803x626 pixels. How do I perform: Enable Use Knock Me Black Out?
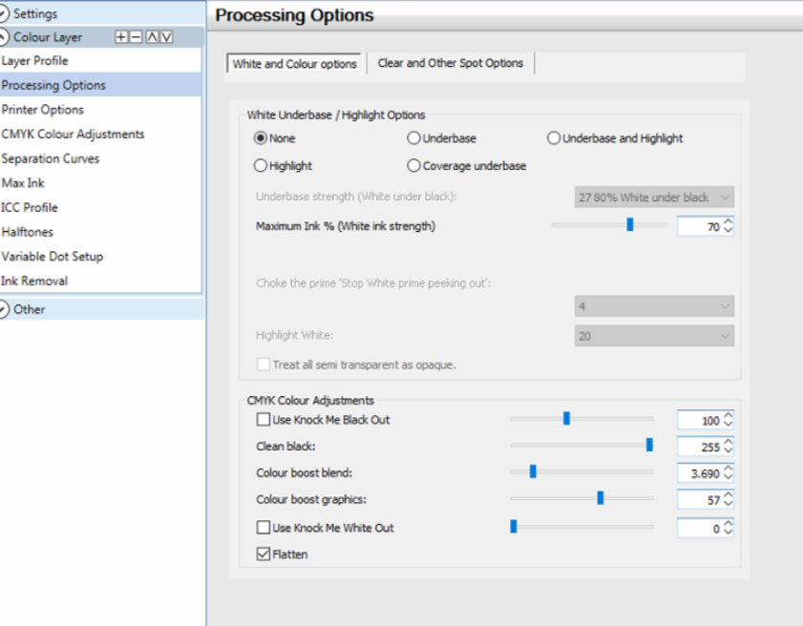pos(264,420)
